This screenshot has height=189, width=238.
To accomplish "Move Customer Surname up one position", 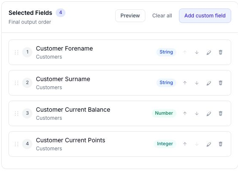I will 185,83.
